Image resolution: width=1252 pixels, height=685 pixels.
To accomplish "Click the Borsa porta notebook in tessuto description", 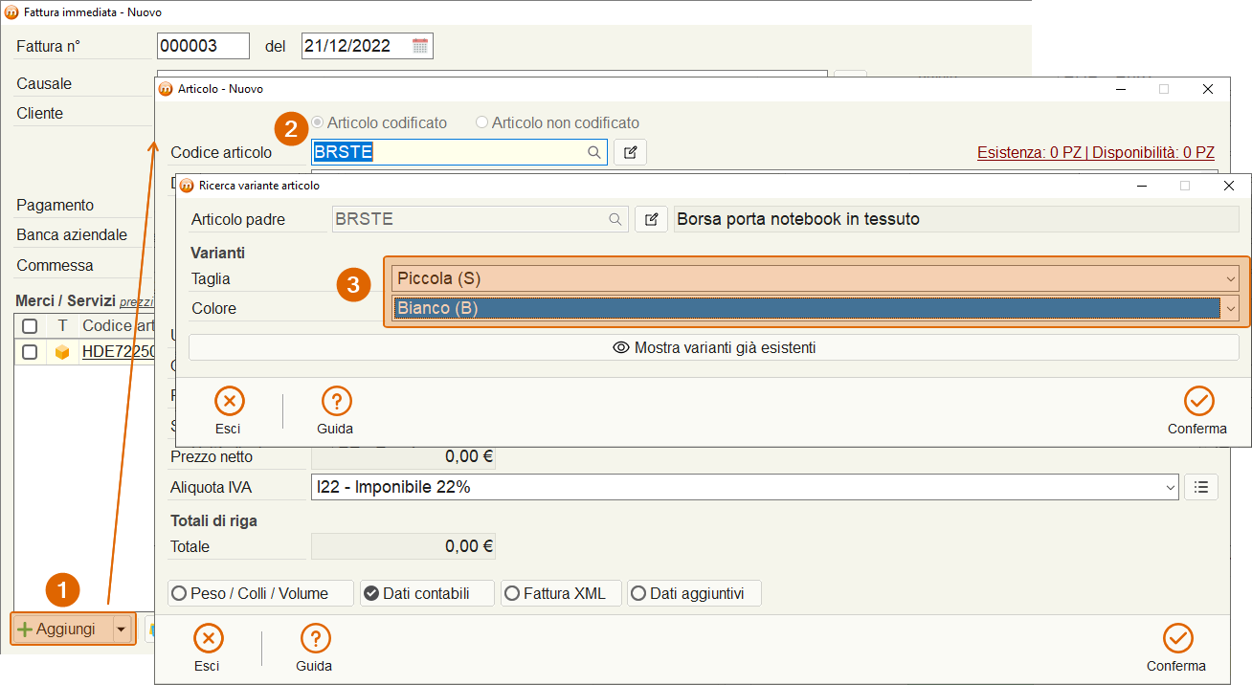I will tap(956, 219).
